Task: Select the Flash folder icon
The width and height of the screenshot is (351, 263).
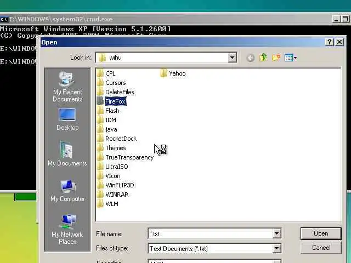Action: tap(100, 111)
